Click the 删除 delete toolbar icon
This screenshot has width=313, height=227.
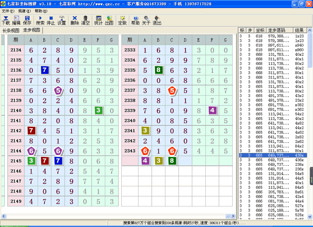75,21
